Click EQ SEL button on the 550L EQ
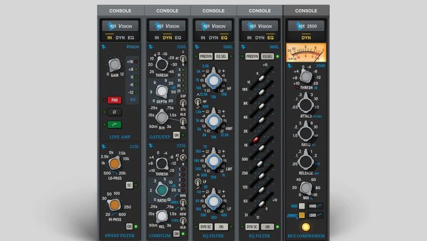Viewport: 427px width, 241px height. click(x=221, y=56)
